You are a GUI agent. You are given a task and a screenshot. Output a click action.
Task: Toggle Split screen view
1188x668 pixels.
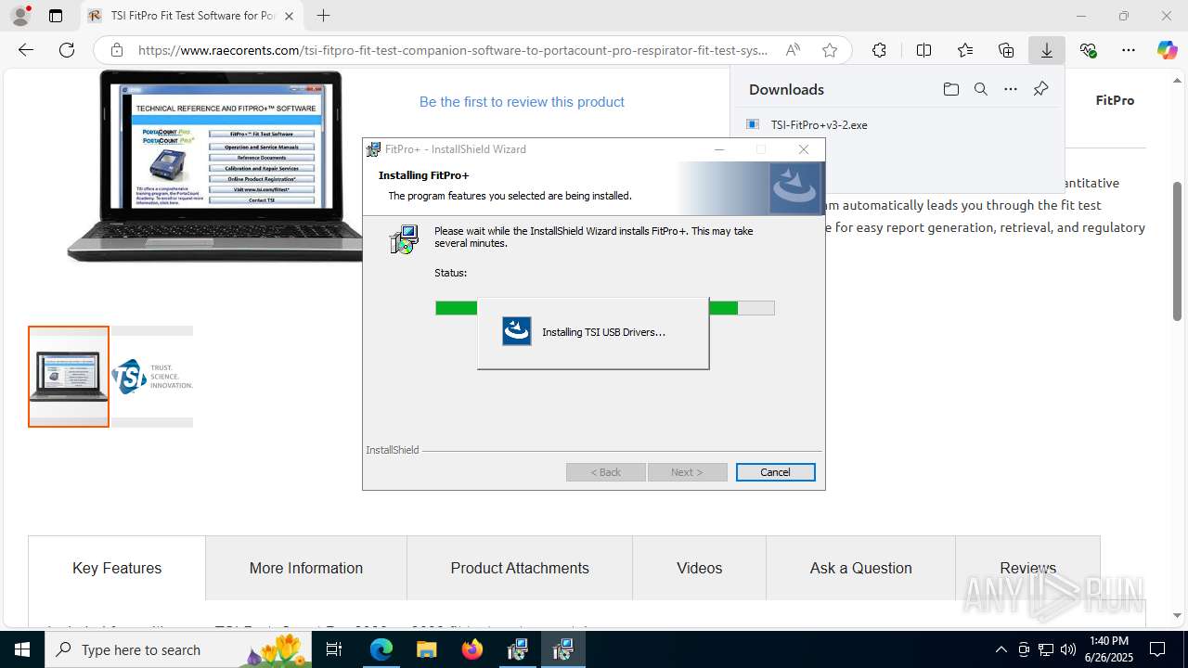coord(923,50)
